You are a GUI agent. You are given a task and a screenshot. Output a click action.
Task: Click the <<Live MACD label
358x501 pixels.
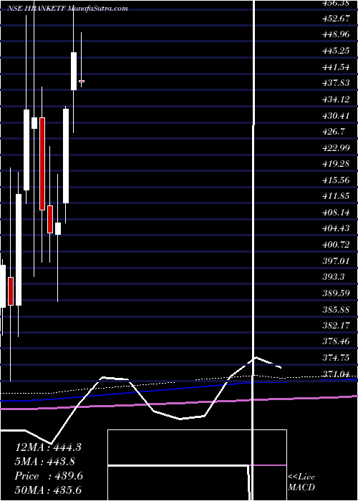301,482
